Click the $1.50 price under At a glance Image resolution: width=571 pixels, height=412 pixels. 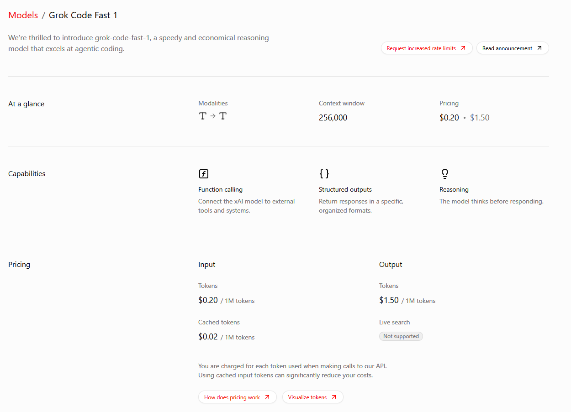(x=480, y=118)
